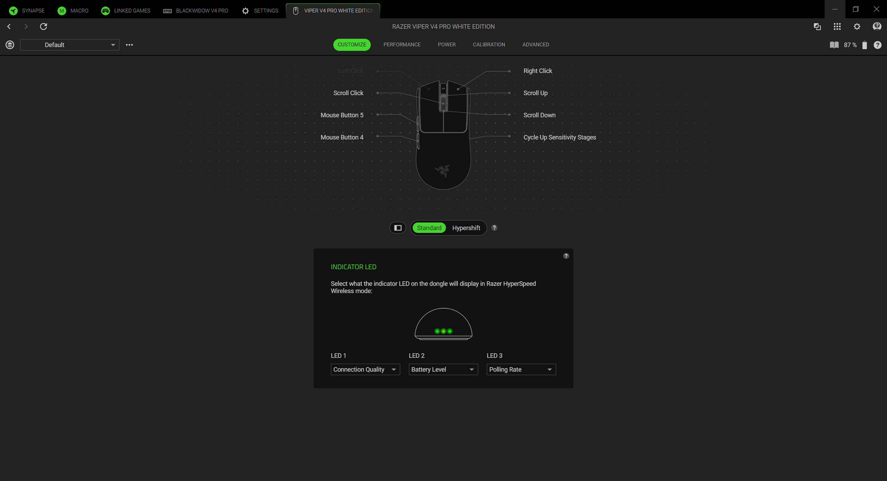
Task: Toggle the side-by-side view icon
Action: (x=397, y=228)
